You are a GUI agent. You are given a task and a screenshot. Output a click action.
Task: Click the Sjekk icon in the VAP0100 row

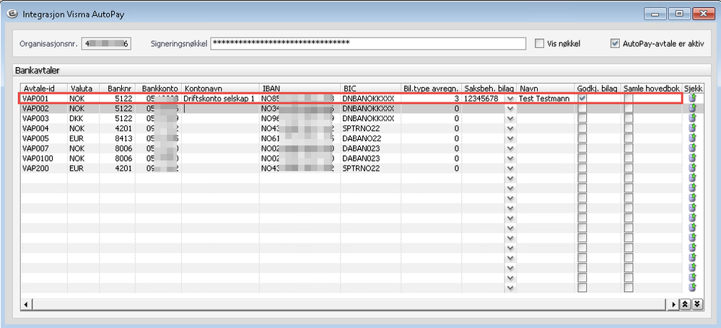tap(692, 159)
